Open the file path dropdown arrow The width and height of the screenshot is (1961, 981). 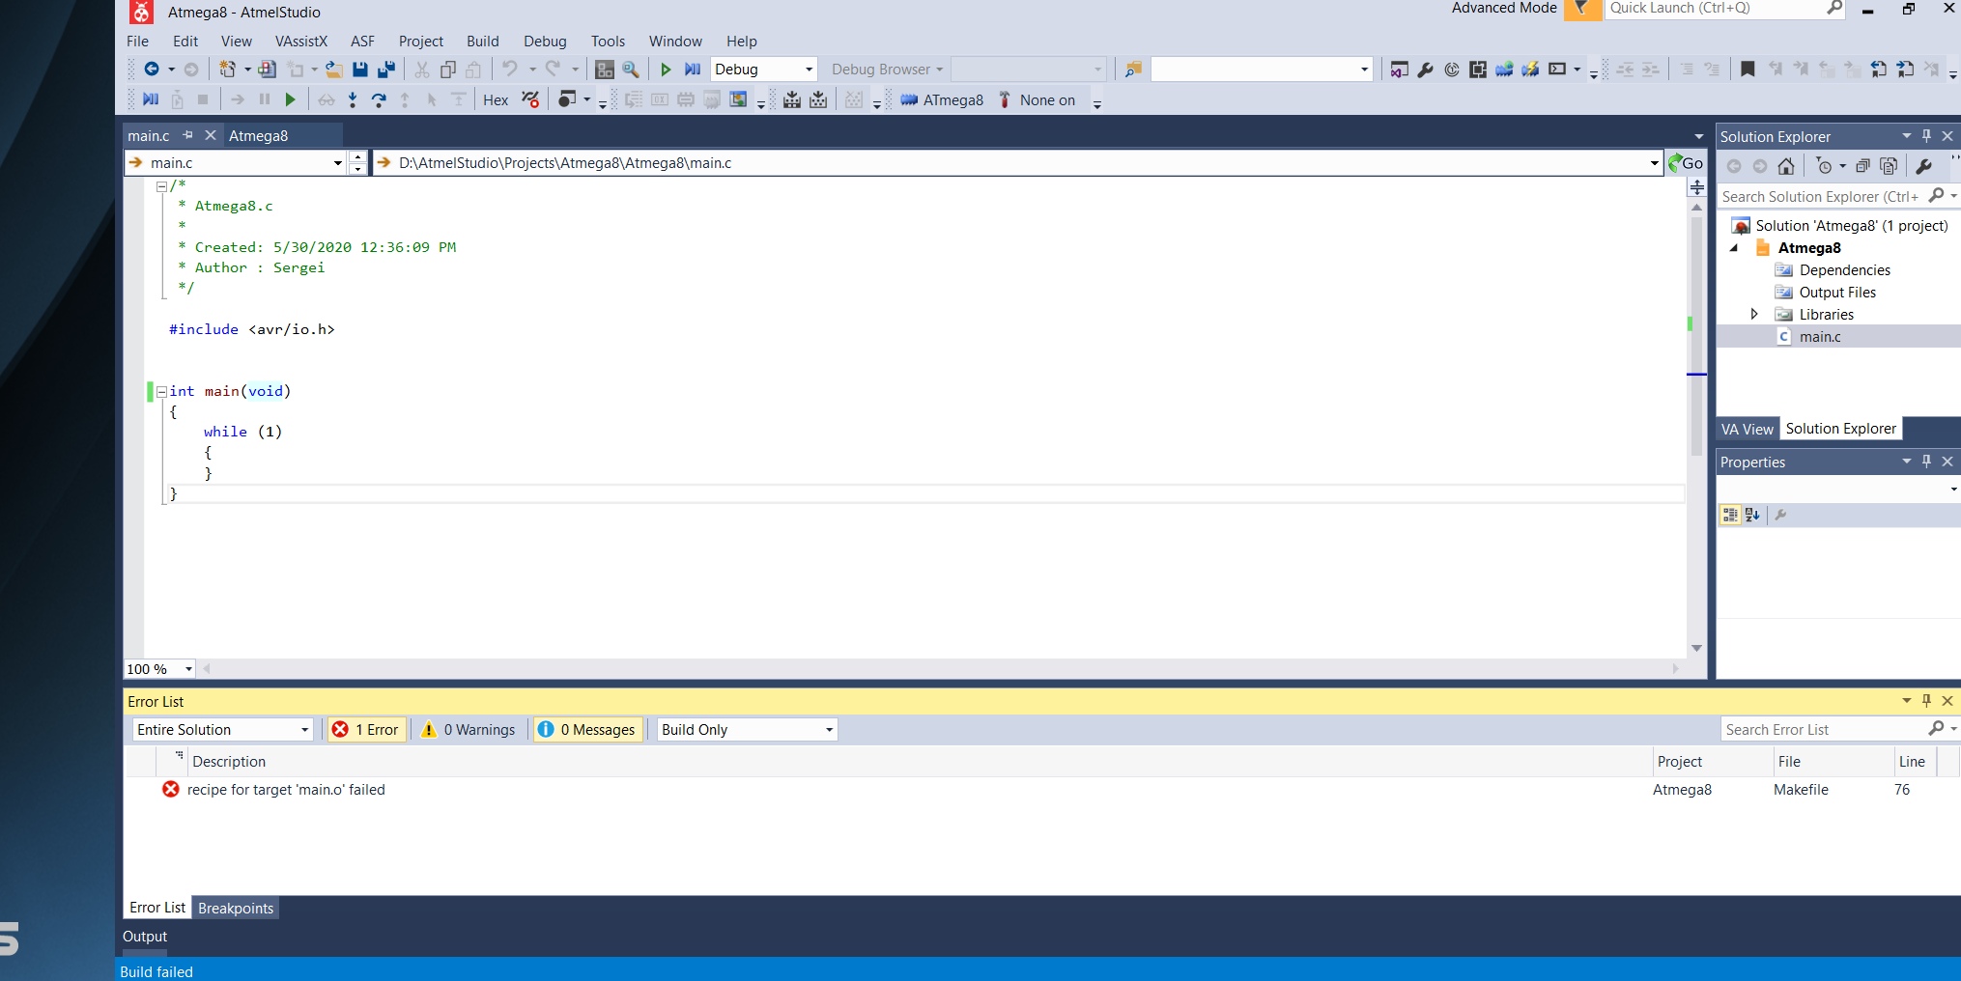tap(1654, 163)
